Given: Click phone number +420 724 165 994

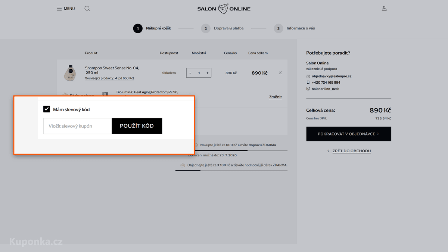Looking at the screenshot, I should point(326,83).
